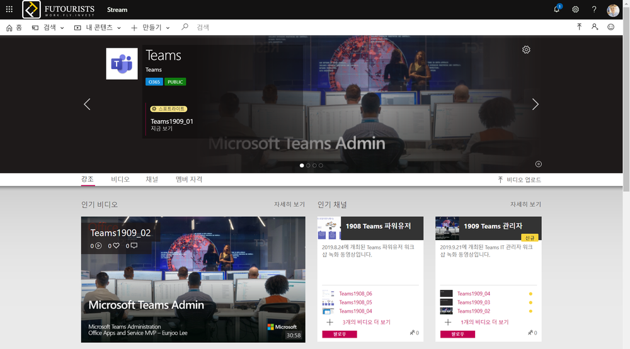This screenshot has height=349, width=630.
Task: Expand the 검색 dropdown menu
Action: [x=49, y=28]
